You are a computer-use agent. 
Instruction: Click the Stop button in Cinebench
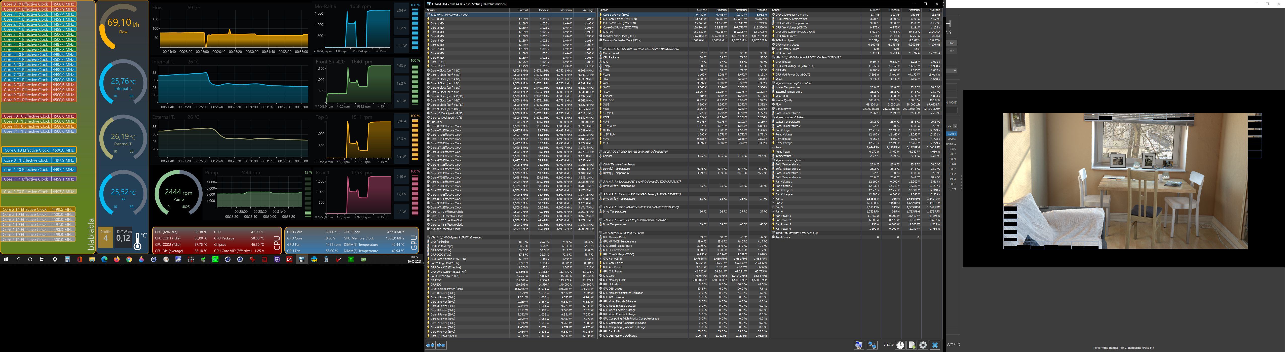click(x=951, y=43)
